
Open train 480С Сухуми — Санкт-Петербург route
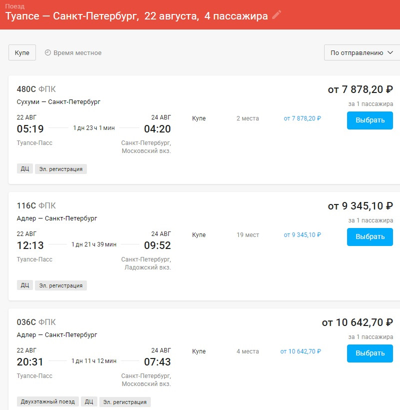[58, 102]
